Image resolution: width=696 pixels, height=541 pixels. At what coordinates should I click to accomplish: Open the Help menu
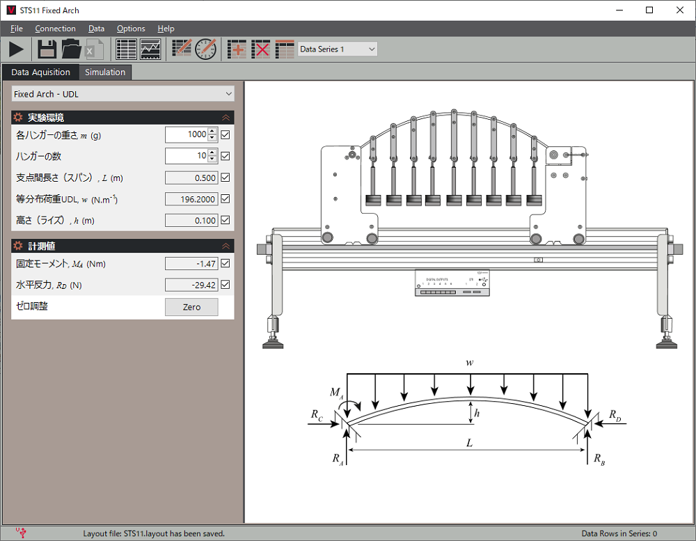(x=166, y=29)
